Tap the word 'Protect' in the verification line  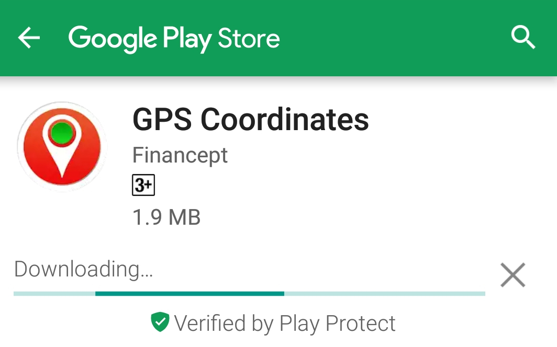(360, 323)
